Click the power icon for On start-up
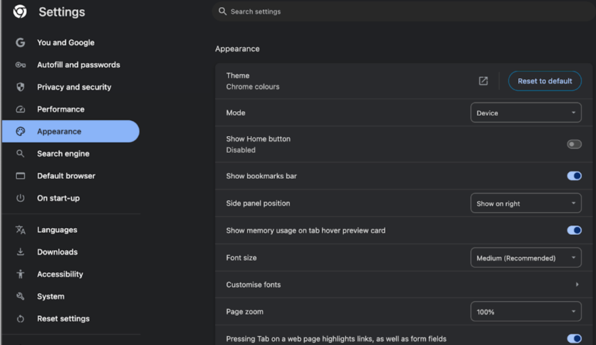This screenshot has height=345, width=596. pyautogui.click(x=20, y=198)
